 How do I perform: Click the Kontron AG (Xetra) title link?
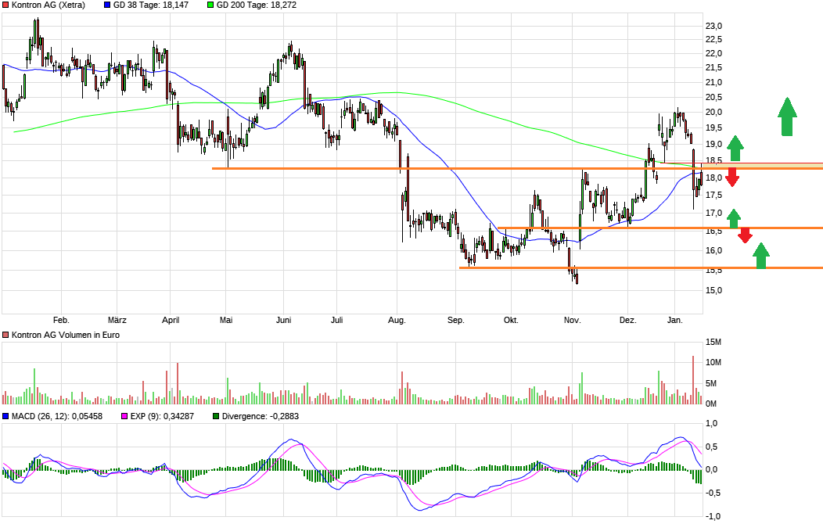coord(47,5)
